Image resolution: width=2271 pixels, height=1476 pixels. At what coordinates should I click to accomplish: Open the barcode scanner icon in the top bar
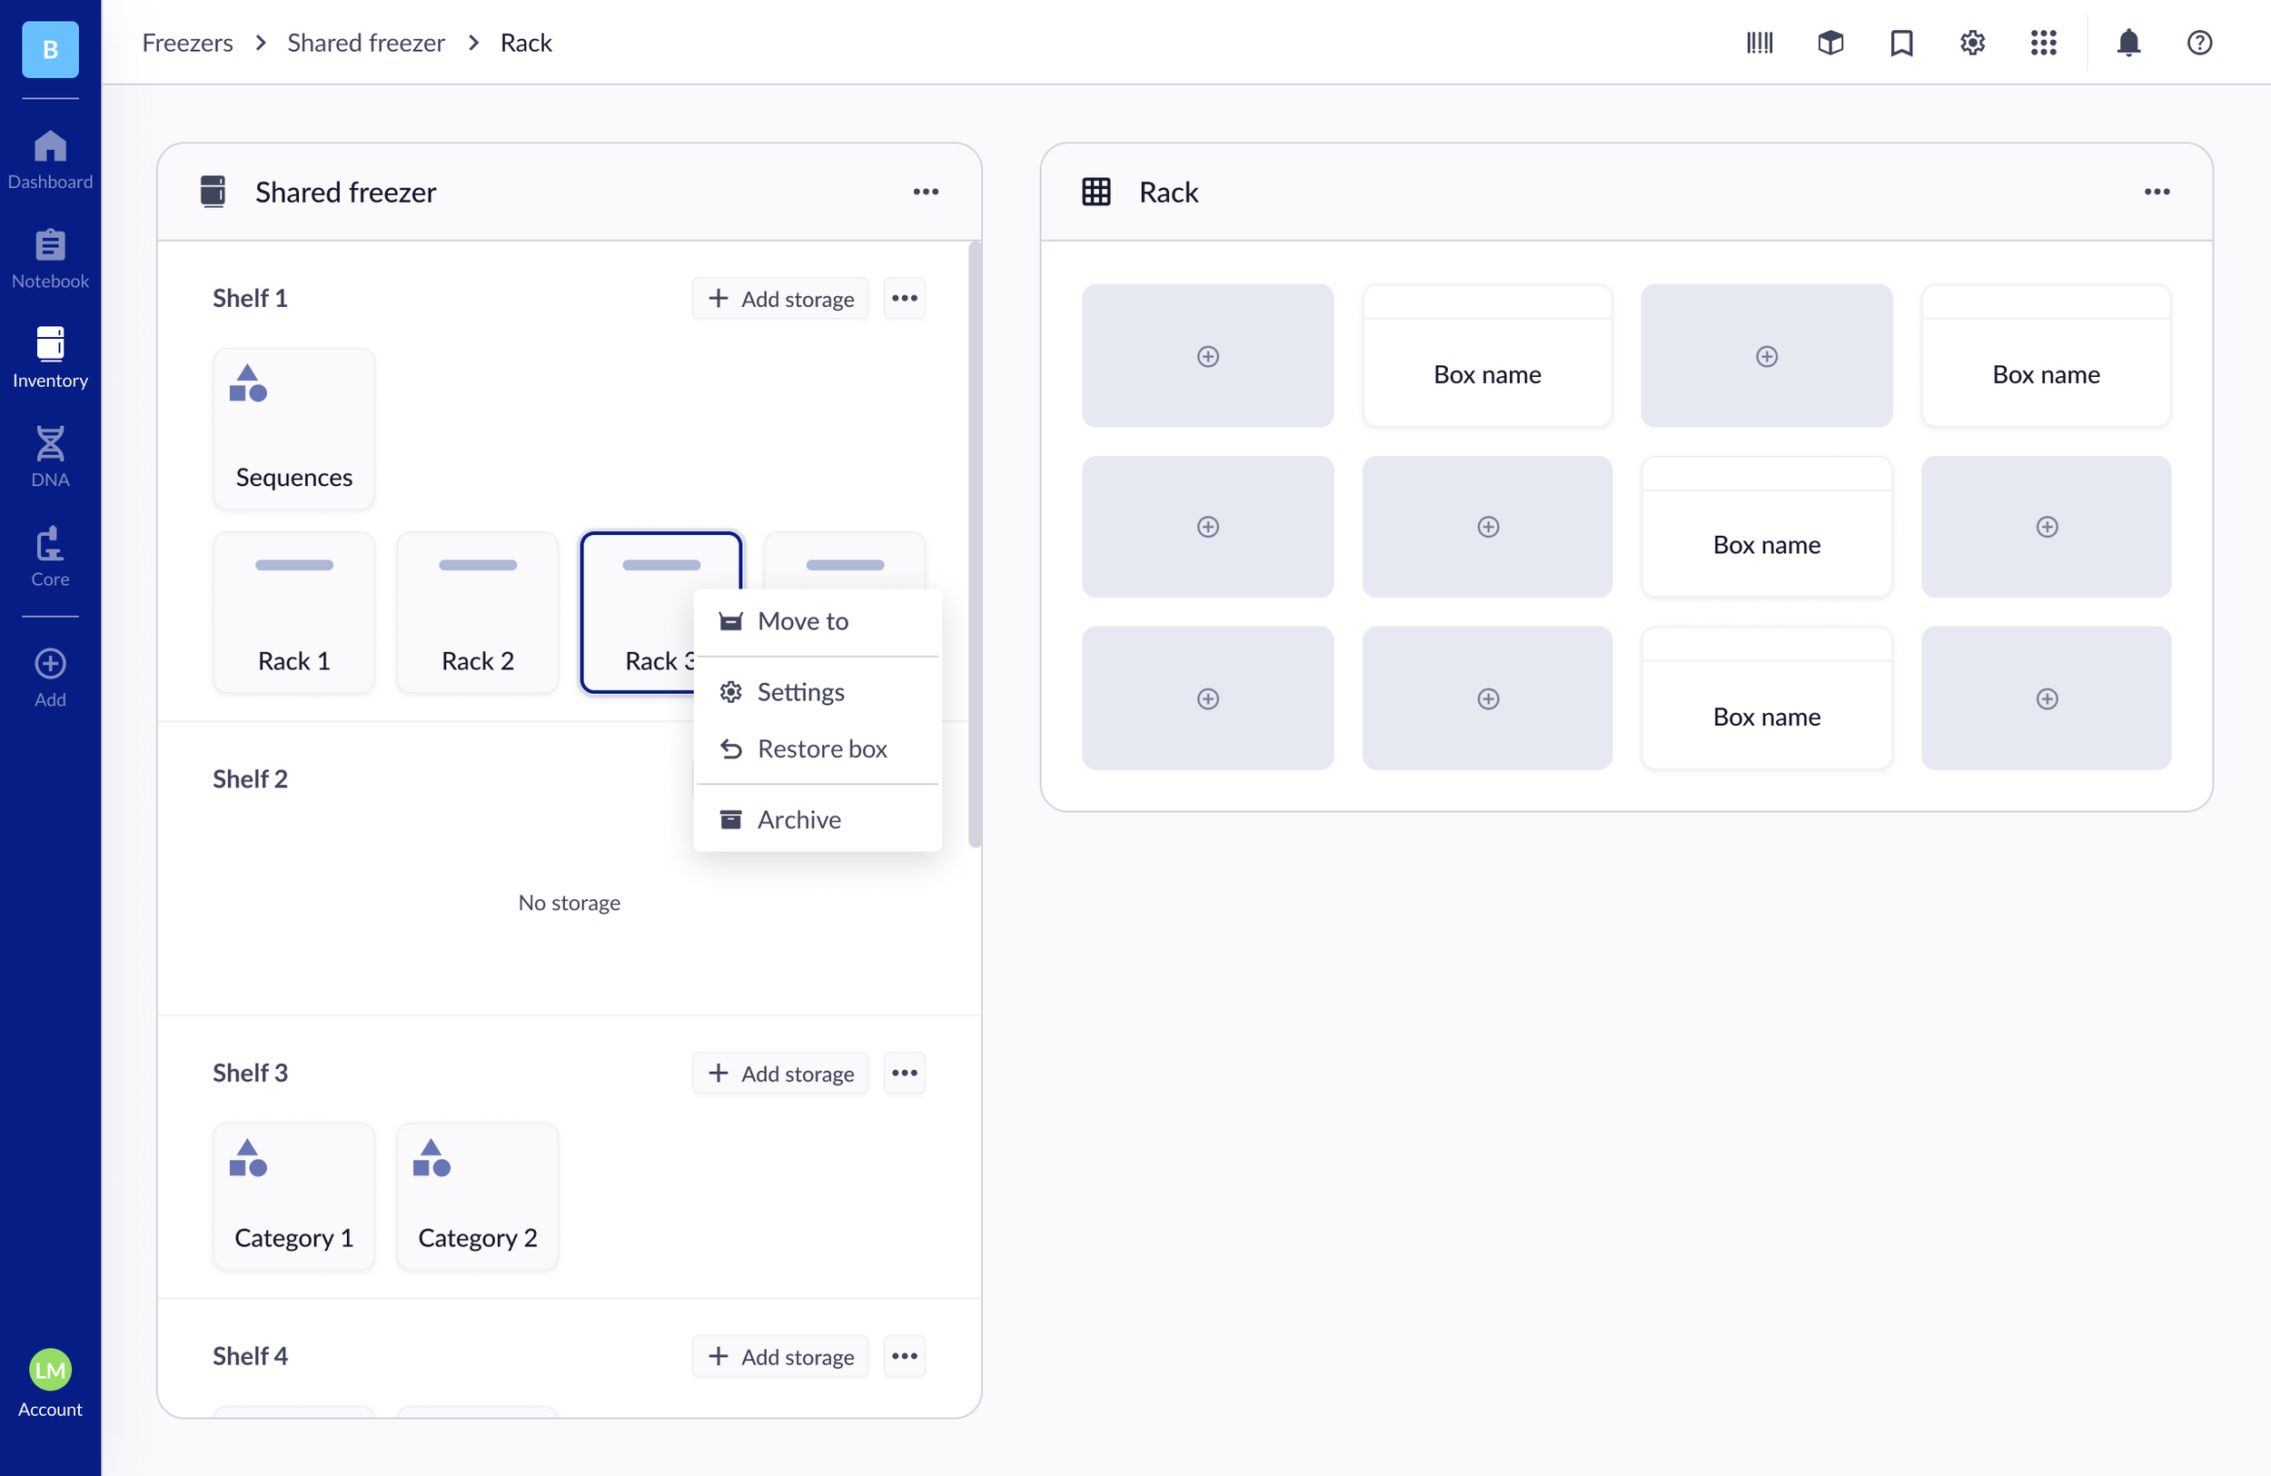1759,42
